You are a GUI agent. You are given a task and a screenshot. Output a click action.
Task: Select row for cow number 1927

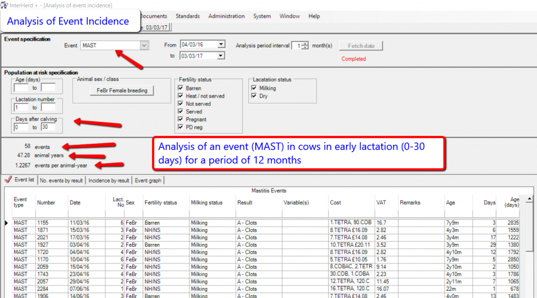click(266, 245)
